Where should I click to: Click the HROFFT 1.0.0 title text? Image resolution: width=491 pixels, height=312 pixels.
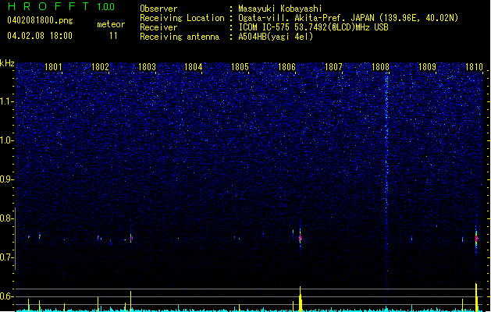tap(62, 6)
